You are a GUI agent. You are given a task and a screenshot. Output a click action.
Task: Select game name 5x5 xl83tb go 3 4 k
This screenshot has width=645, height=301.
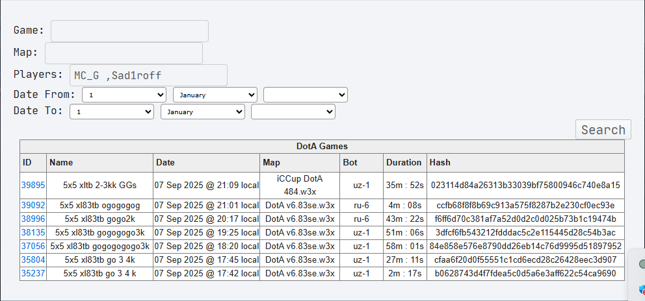click(x=100, y=274)
